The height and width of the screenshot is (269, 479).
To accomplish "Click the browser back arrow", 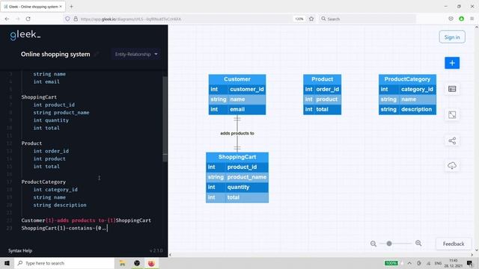I will coord(7,19).
